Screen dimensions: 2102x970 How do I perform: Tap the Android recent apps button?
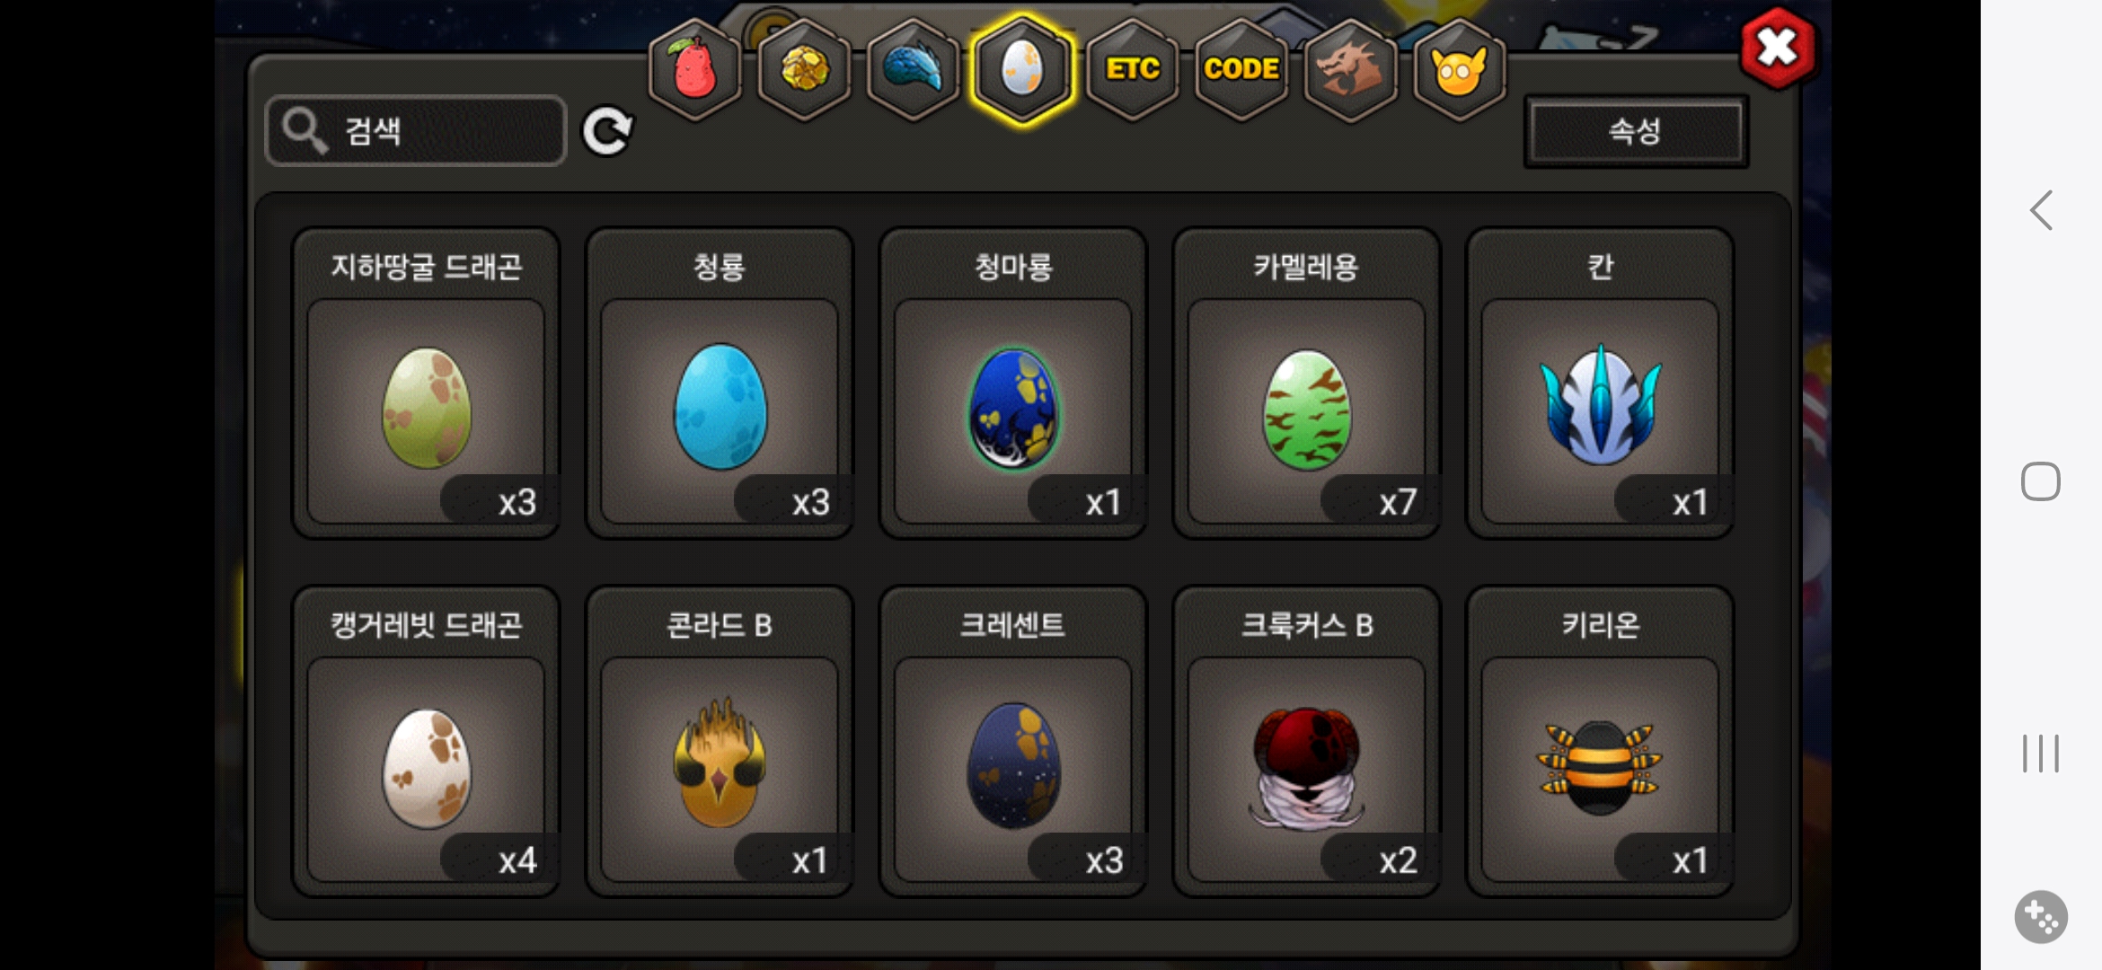pyautogui.click(x=2041, y=753)
